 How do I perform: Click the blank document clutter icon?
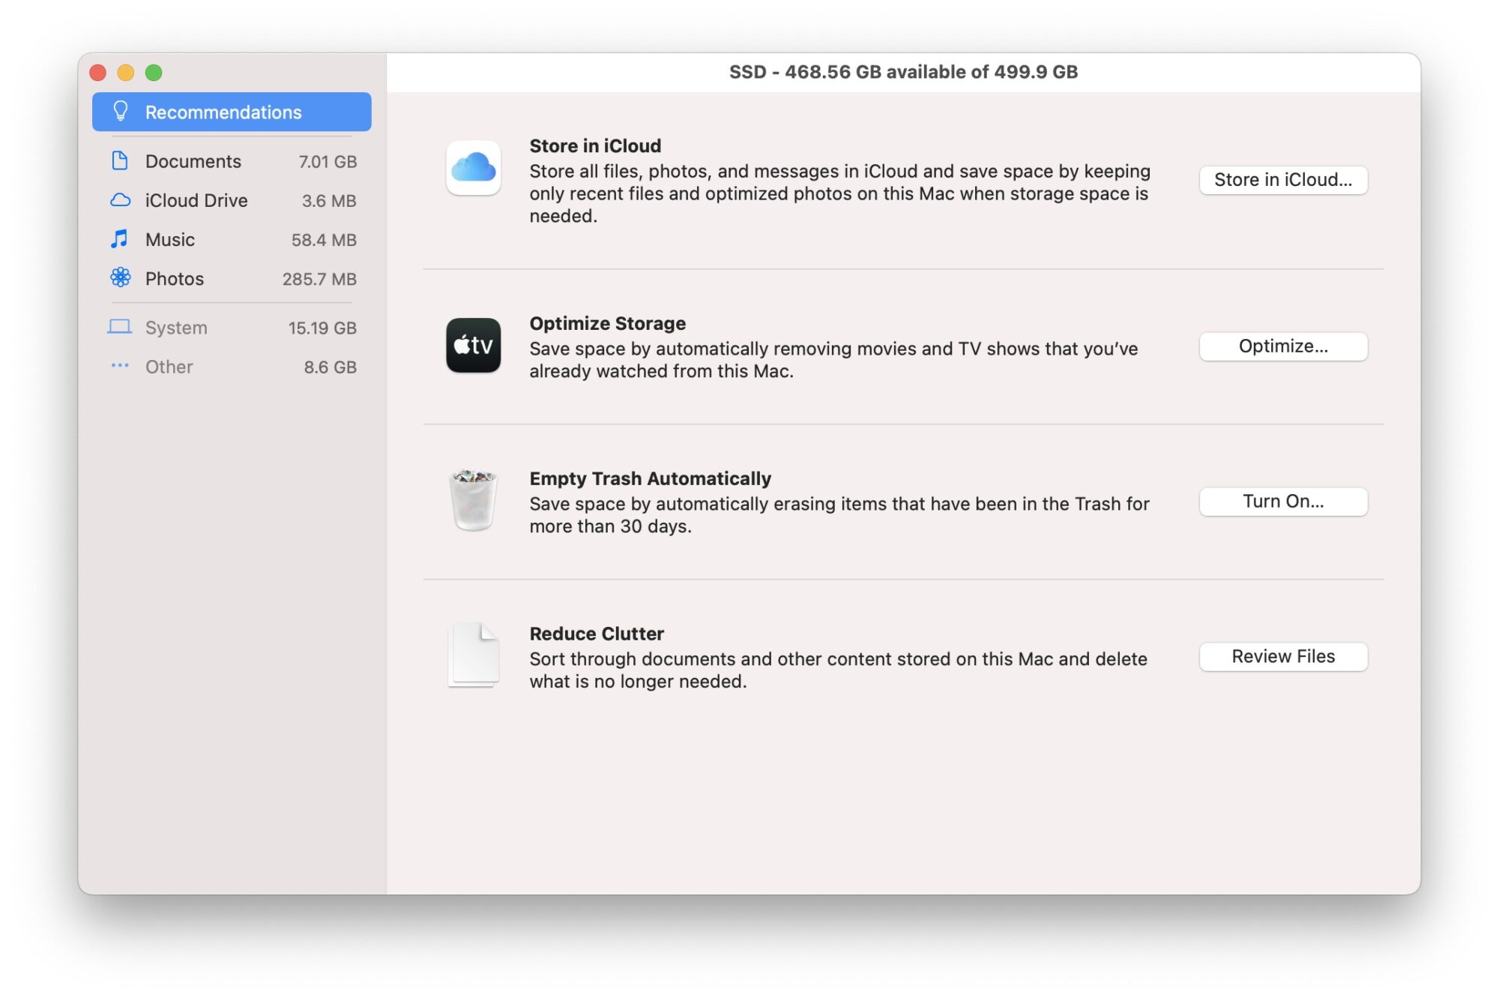coord(473,655)
